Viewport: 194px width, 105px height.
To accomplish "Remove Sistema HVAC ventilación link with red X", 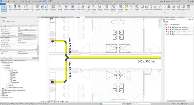I will coord(166,30).
